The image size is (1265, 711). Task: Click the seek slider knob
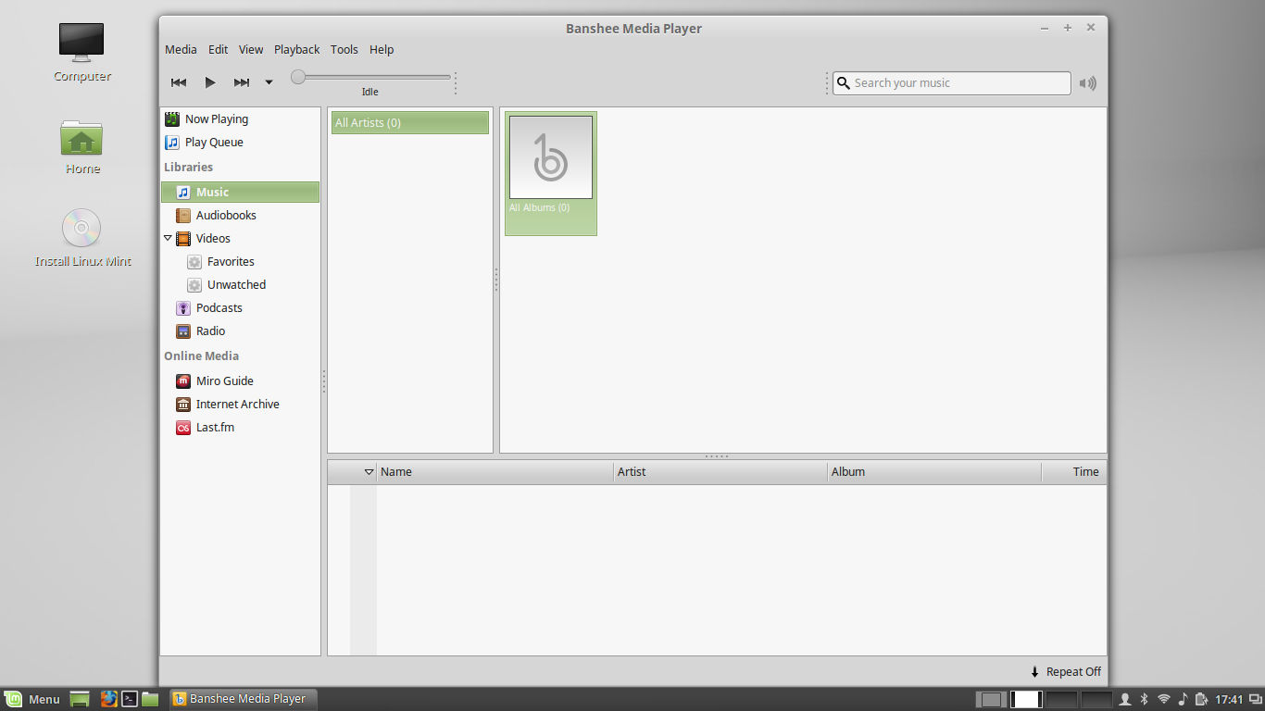point(298,77)
